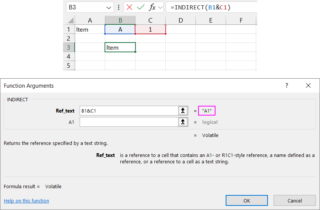Viewport: 320px width, 210px height.
Task: Select column E header
Action: pos(211,20)
